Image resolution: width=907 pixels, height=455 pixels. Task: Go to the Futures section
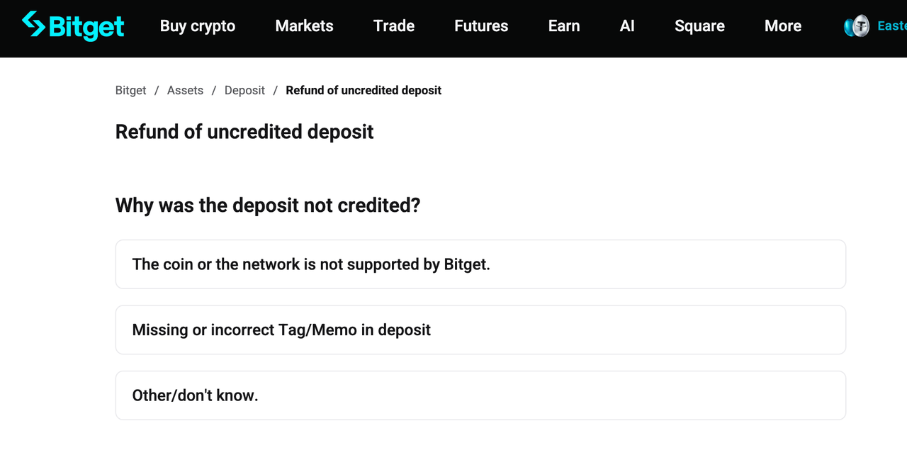click(480, 26)
